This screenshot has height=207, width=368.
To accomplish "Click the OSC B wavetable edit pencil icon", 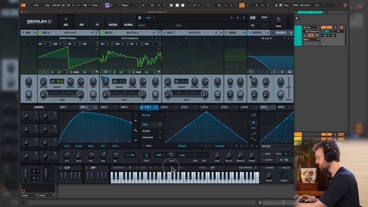I will coord(159,49).
